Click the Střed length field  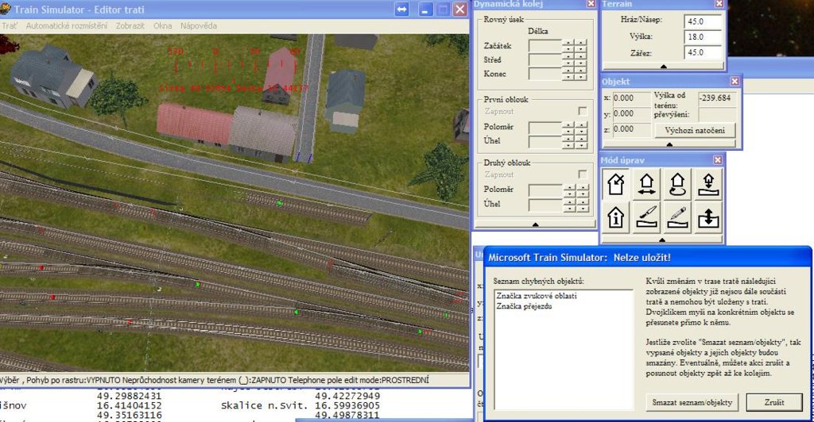pyautogui.click(x=545, y=59)
